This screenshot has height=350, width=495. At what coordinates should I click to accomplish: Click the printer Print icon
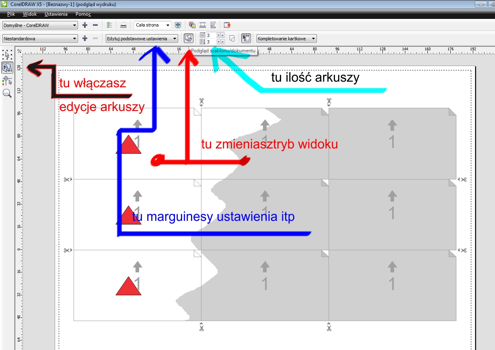(124, 25)
